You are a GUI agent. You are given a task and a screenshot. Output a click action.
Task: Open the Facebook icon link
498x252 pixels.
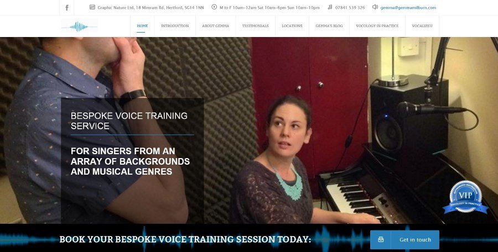67,8
